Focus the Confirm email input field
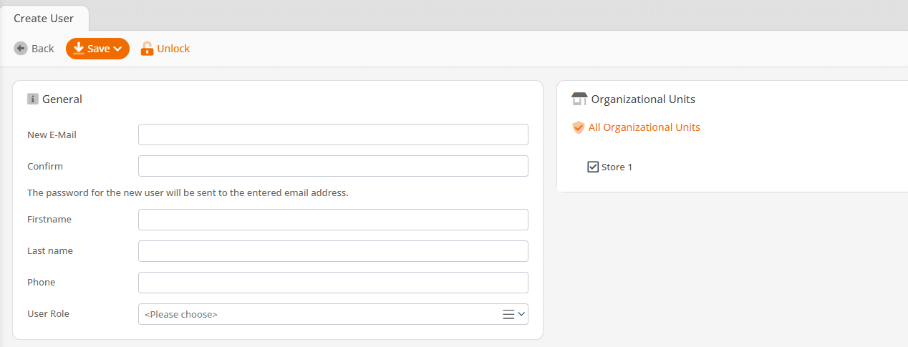Image resolution: width=908 pixels, height=347 pixels. (x=333, y=166)
